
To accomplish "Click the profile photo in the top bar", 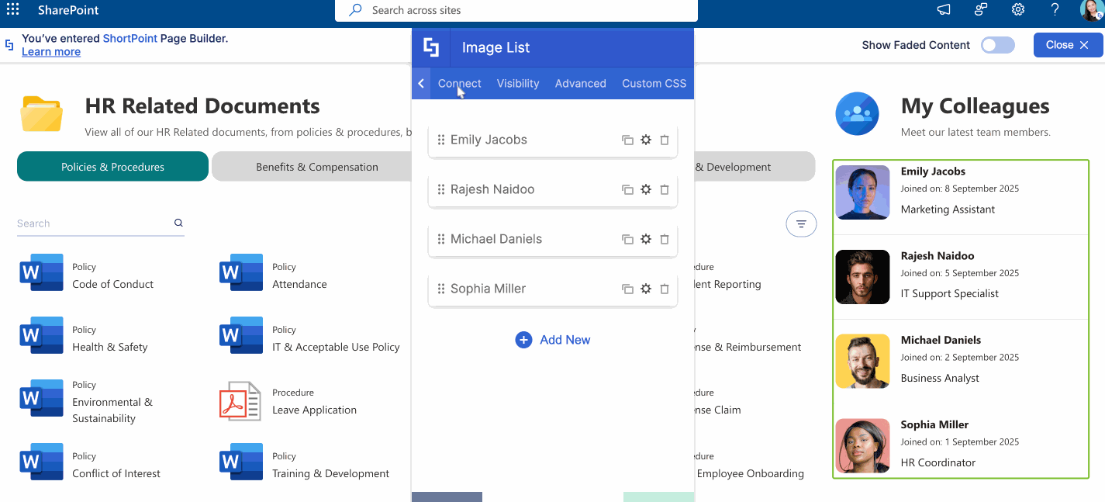I will pyautogui.click(x=1090, y=10).
